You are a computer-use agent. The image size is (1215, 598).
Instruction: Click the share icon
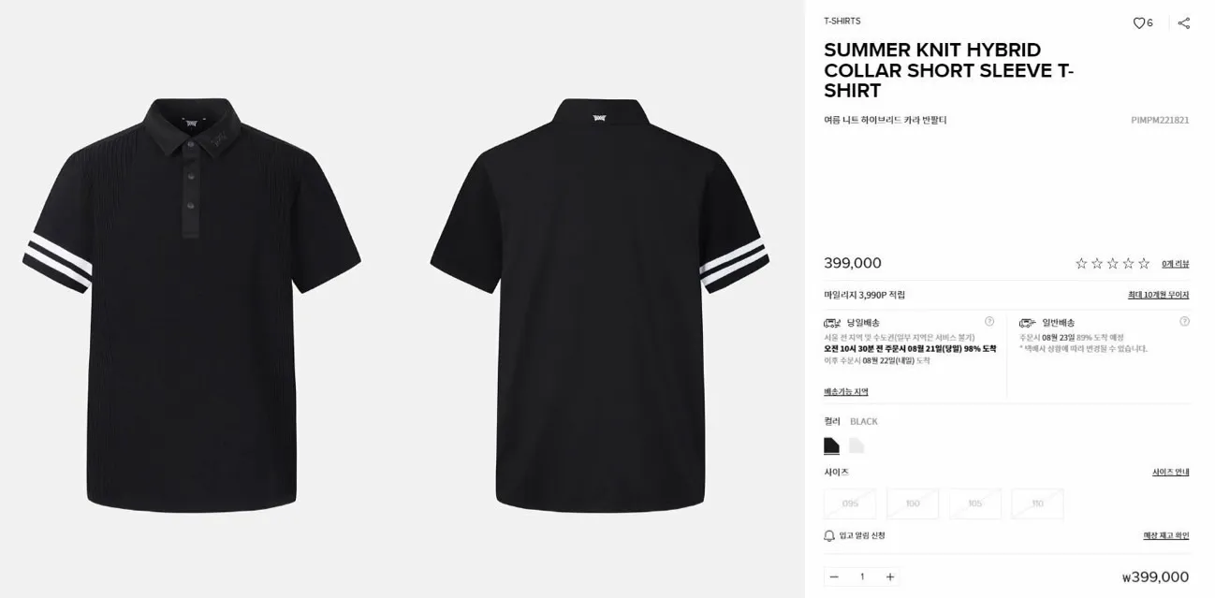point(1183,23)
